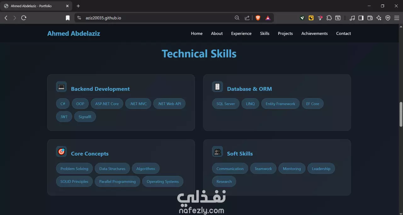403x215 pixels.
Task: Click the Database & ORM server icon
Action: (218, 87)
